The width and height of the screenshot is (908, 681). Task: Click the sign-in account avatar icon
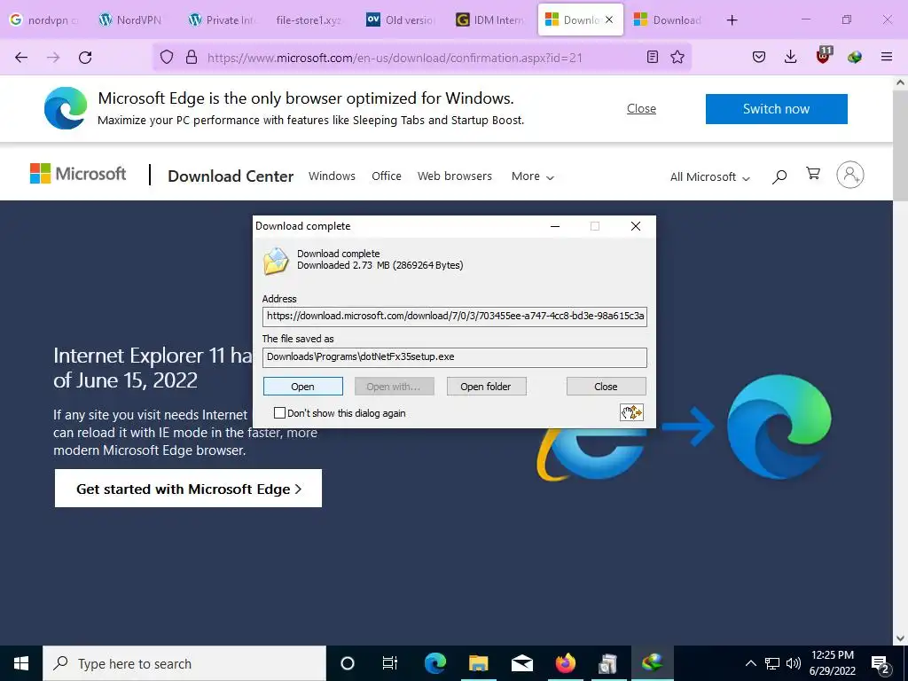(850, 175)
